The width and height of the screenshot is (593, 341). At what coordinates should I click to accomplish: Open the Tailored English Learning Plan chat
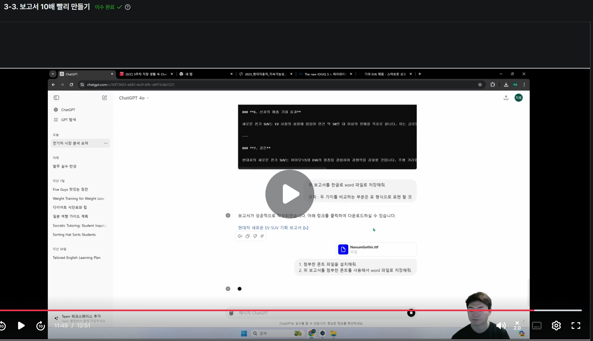point(77,258)
